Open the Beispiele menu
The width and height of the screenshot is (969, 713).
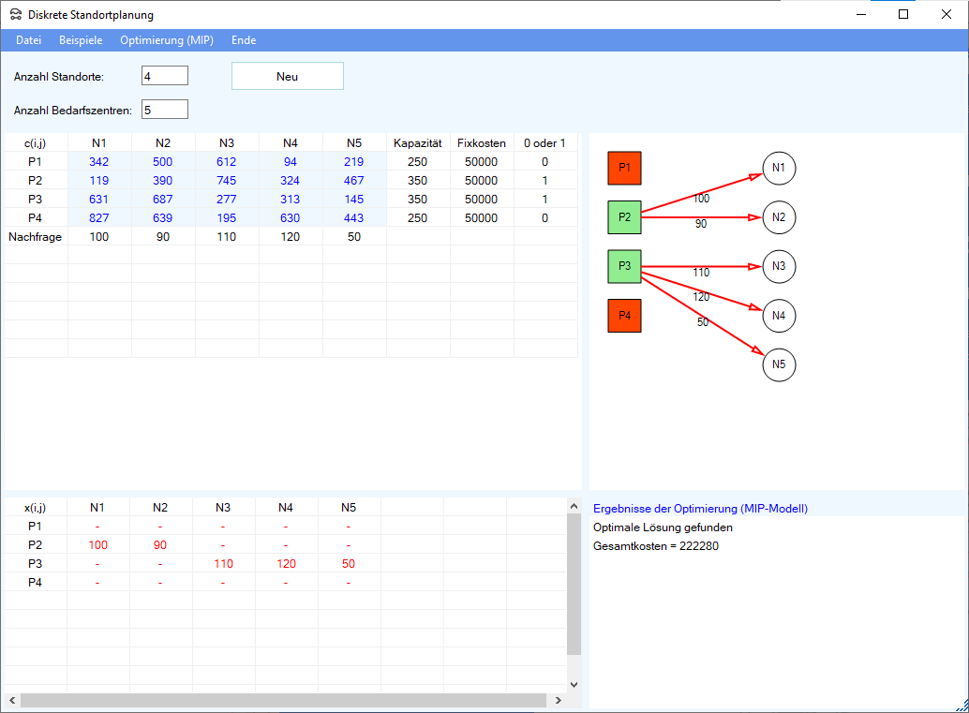click(81, 40)
